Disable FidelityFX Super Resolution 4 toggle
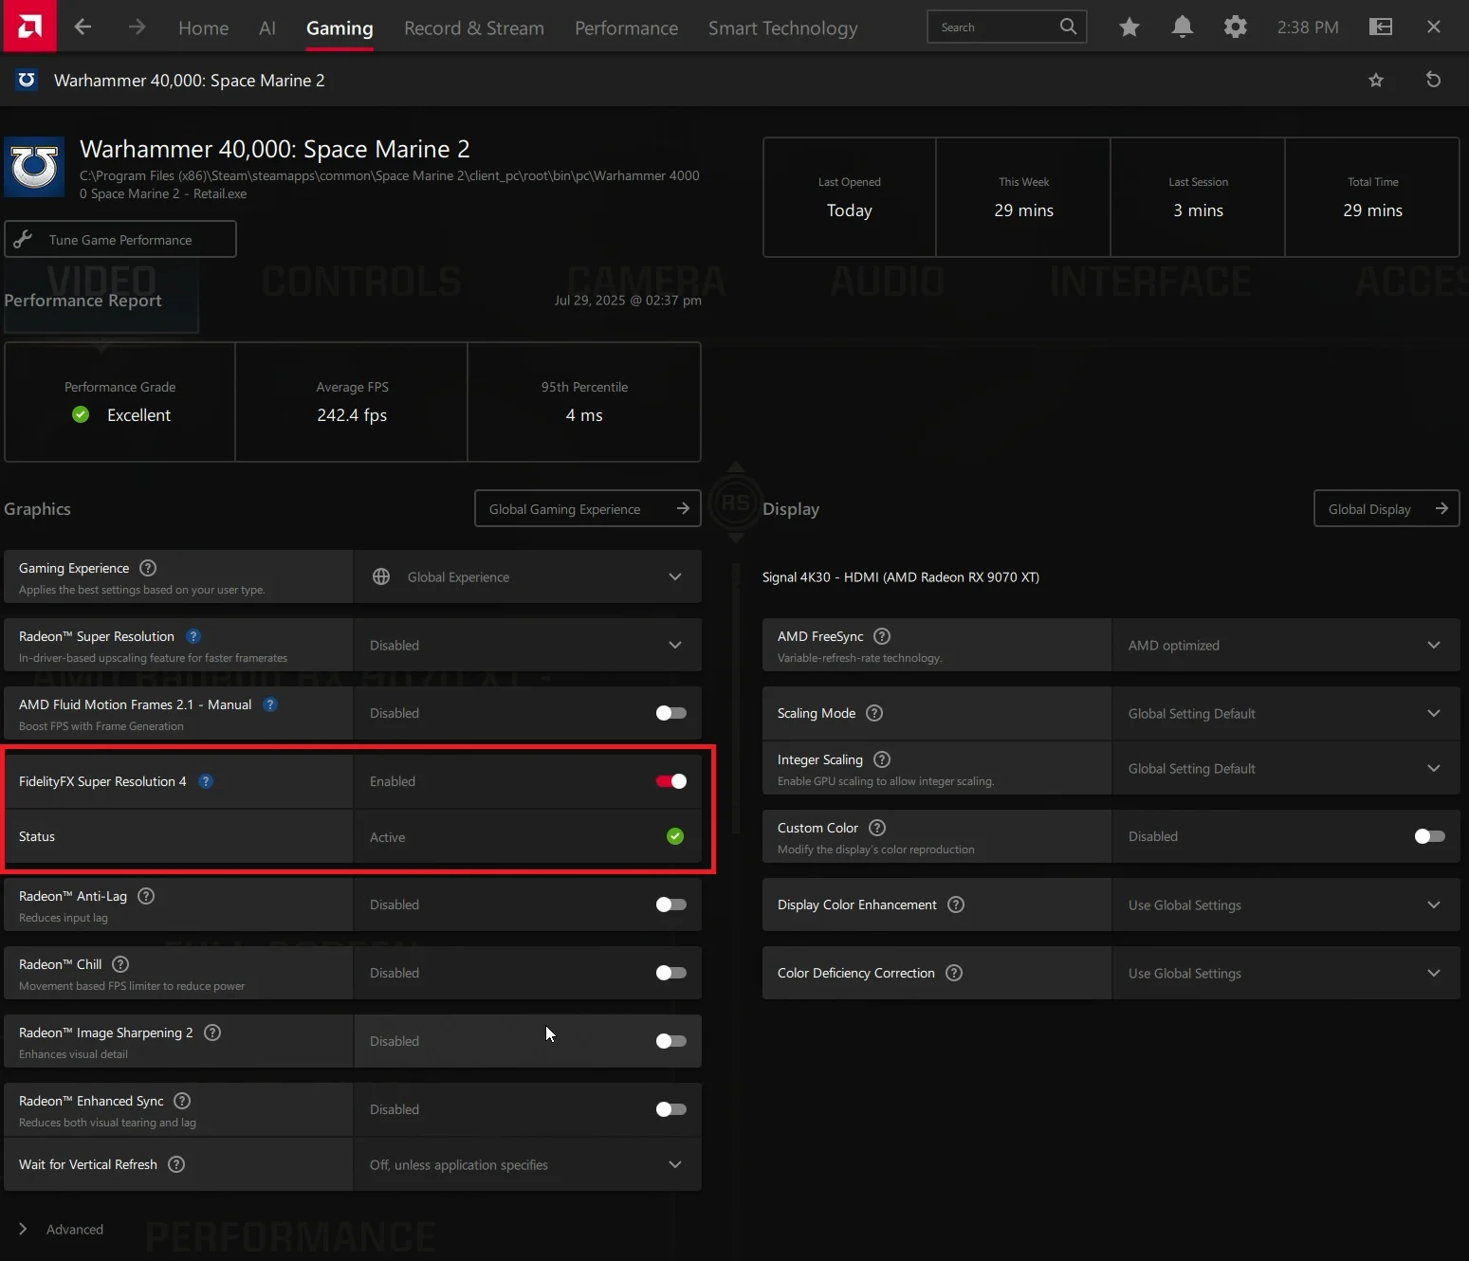 [x=670, y=781]
